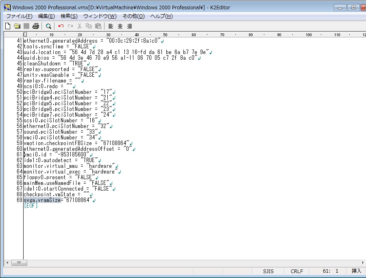
Task: Click the Copy icon in the toolbar
Action: [x=89, y=26]
